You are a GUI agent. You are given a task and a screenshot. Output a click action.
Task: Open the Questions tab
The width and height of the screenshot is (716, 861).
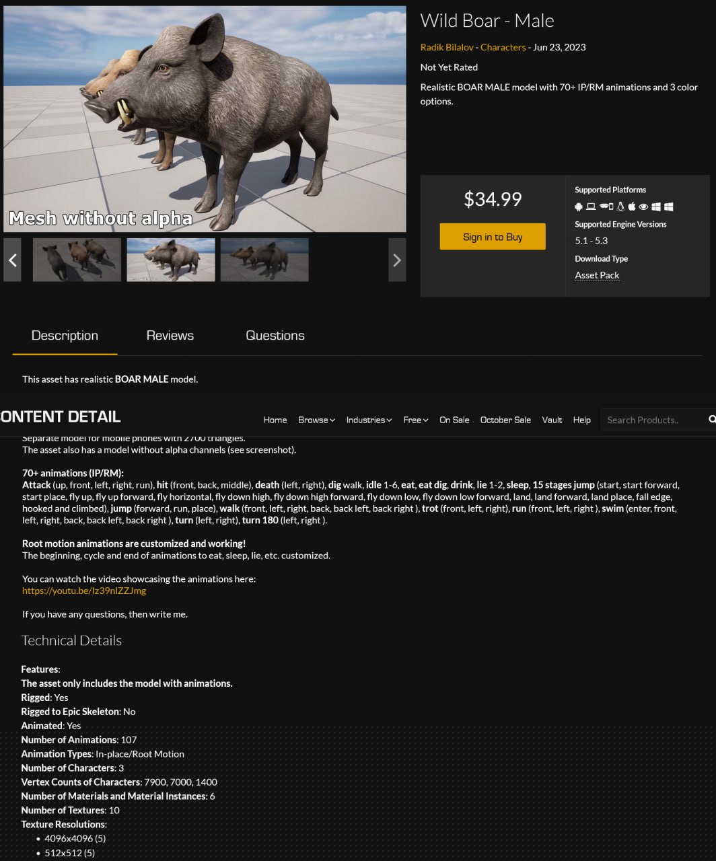(275, 336)
